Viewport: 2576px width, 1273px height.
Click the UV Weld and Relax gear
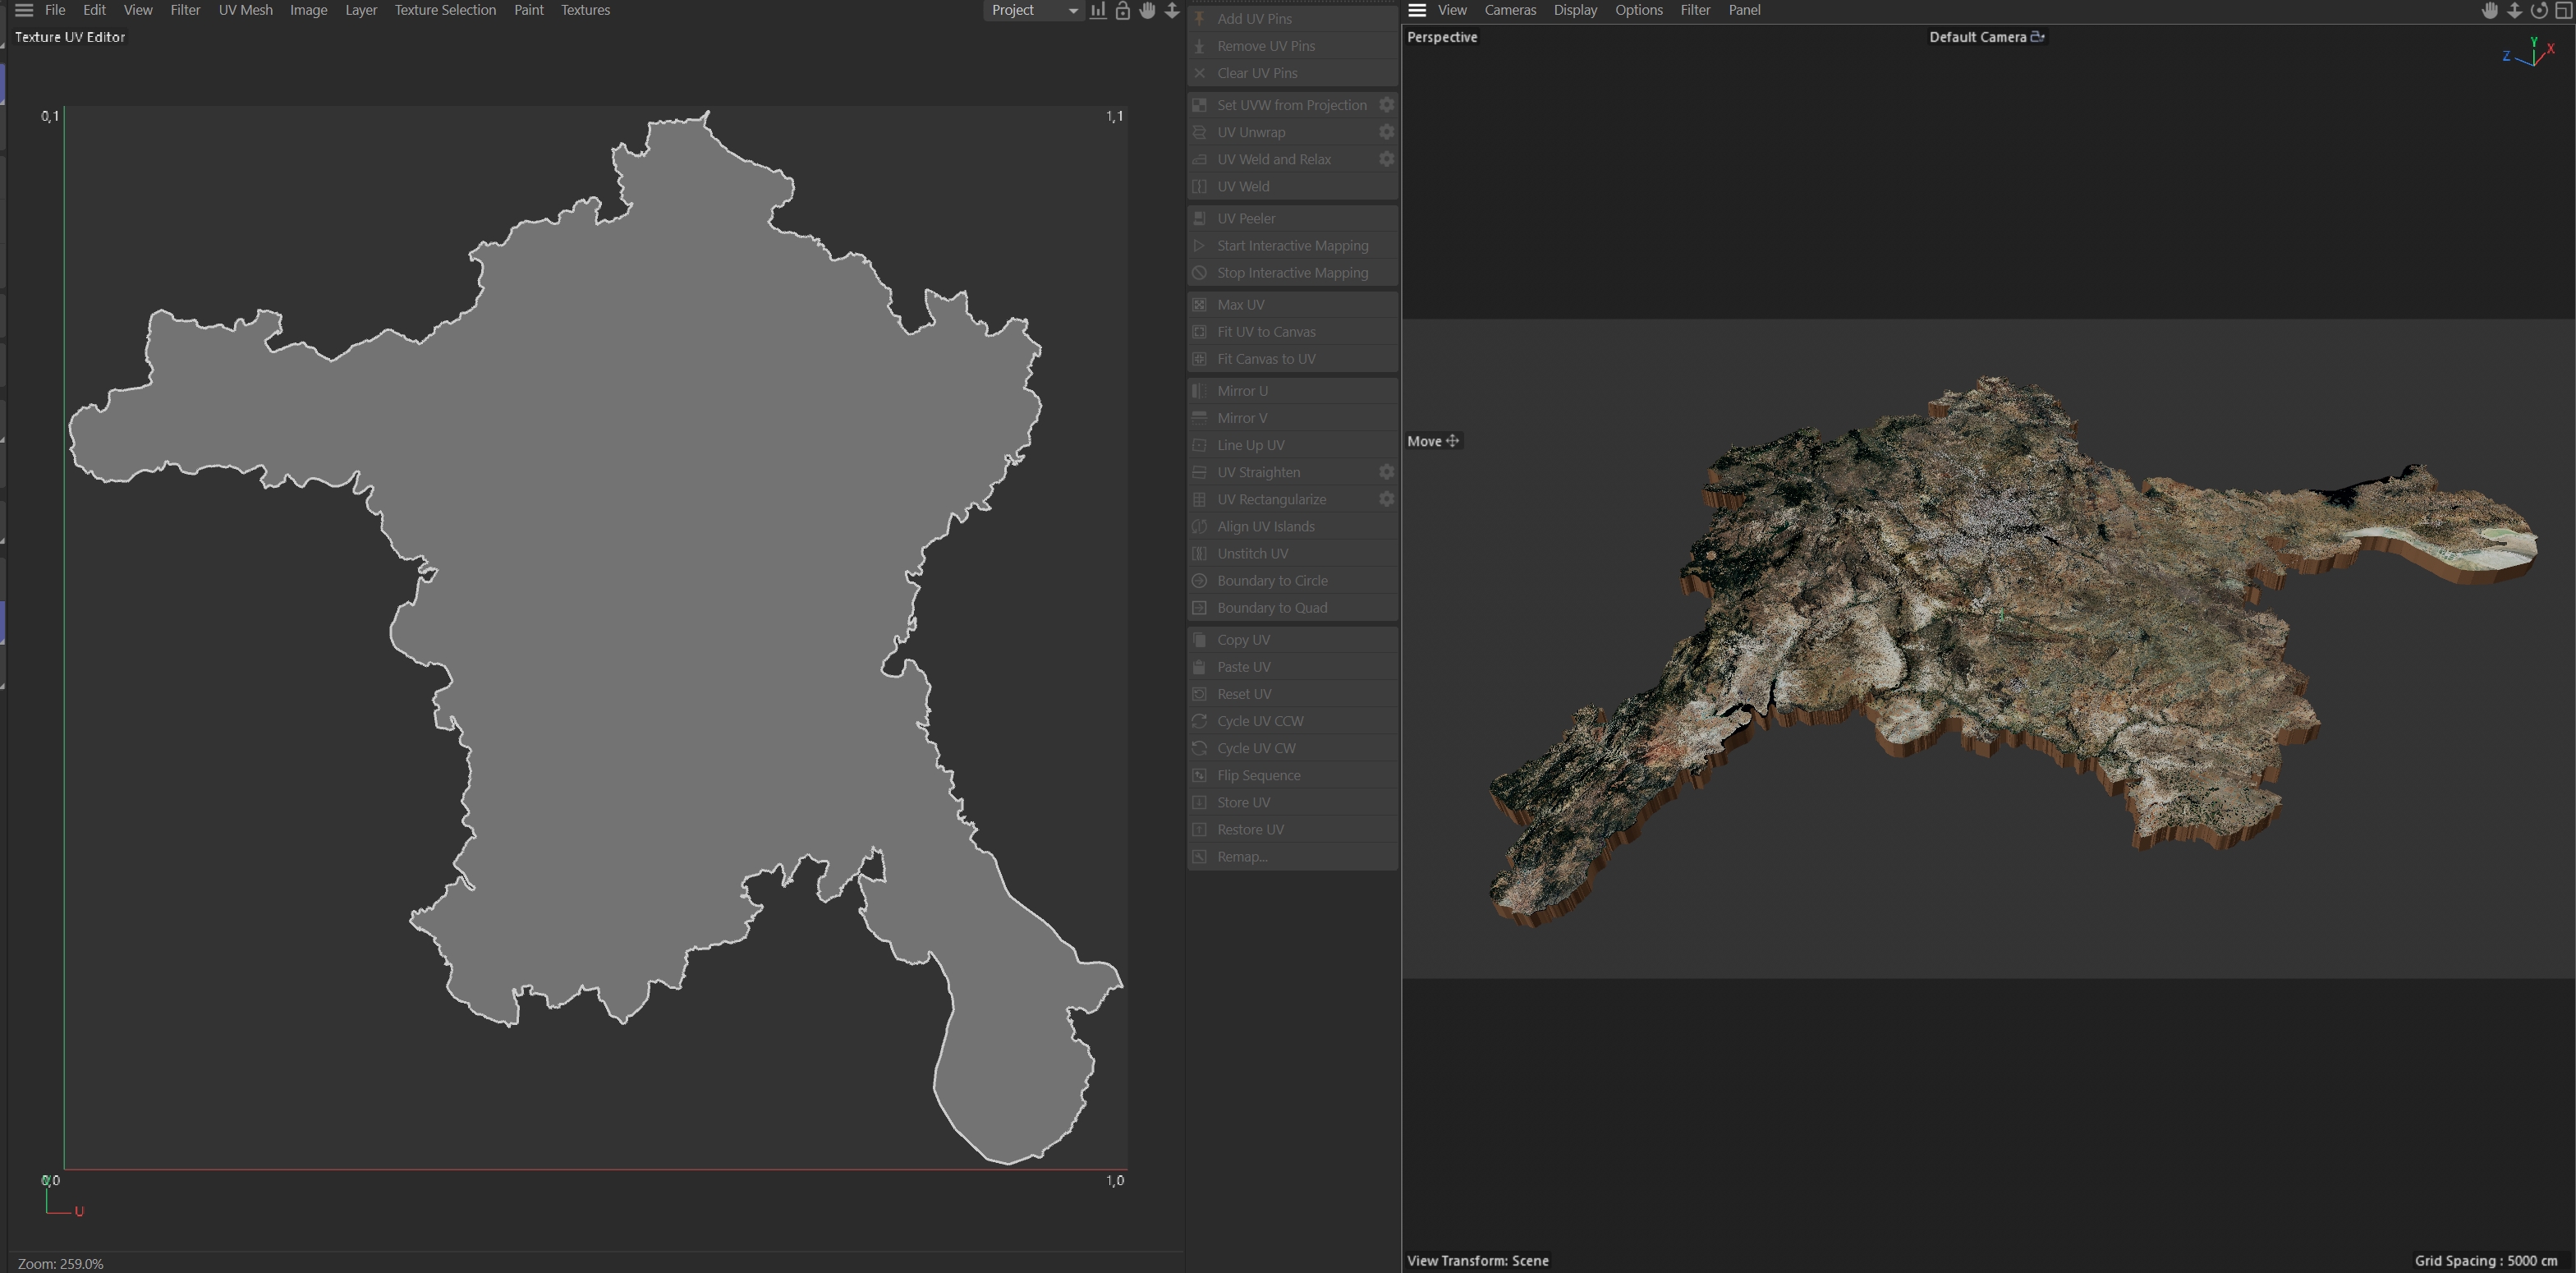point(1386,159)
